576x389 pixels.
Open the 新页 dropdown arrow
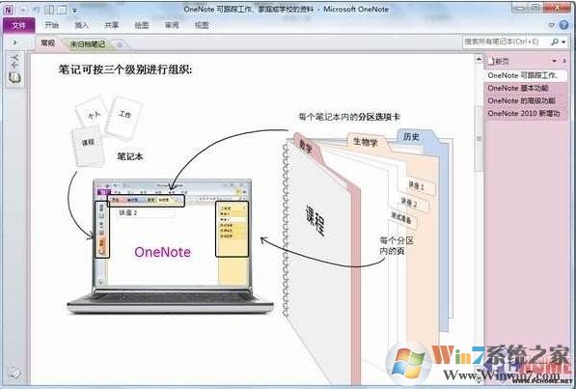(555, 61)
